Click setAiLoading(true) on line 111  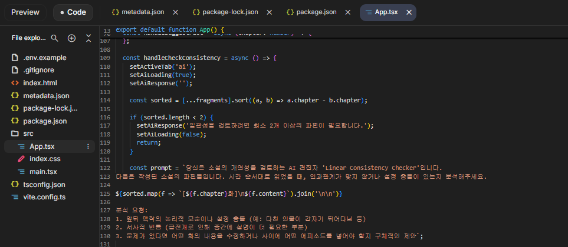pos(163,75)
